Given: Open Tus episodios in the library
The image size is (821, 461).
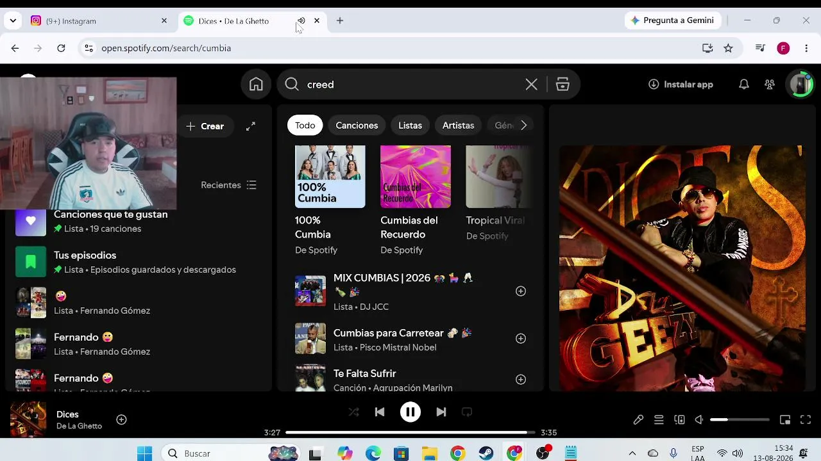Looking at the screenshot, I should click(139, 263).
